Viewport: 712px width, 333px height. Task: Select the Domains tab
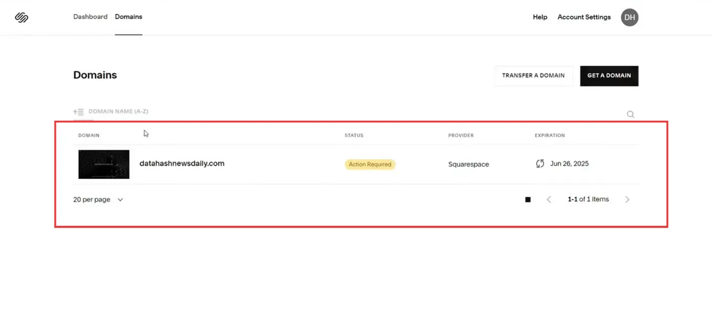click(128, 17)
